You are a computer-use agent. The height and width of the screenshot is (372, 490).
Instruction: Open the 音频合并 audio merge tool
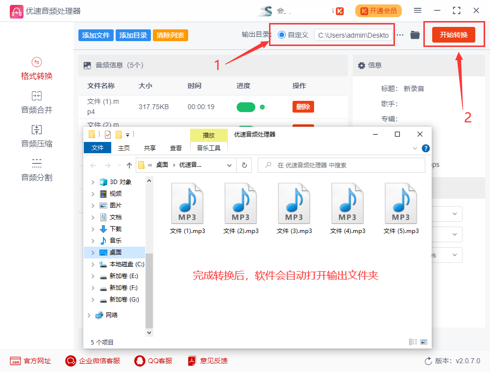coord(37,102)
